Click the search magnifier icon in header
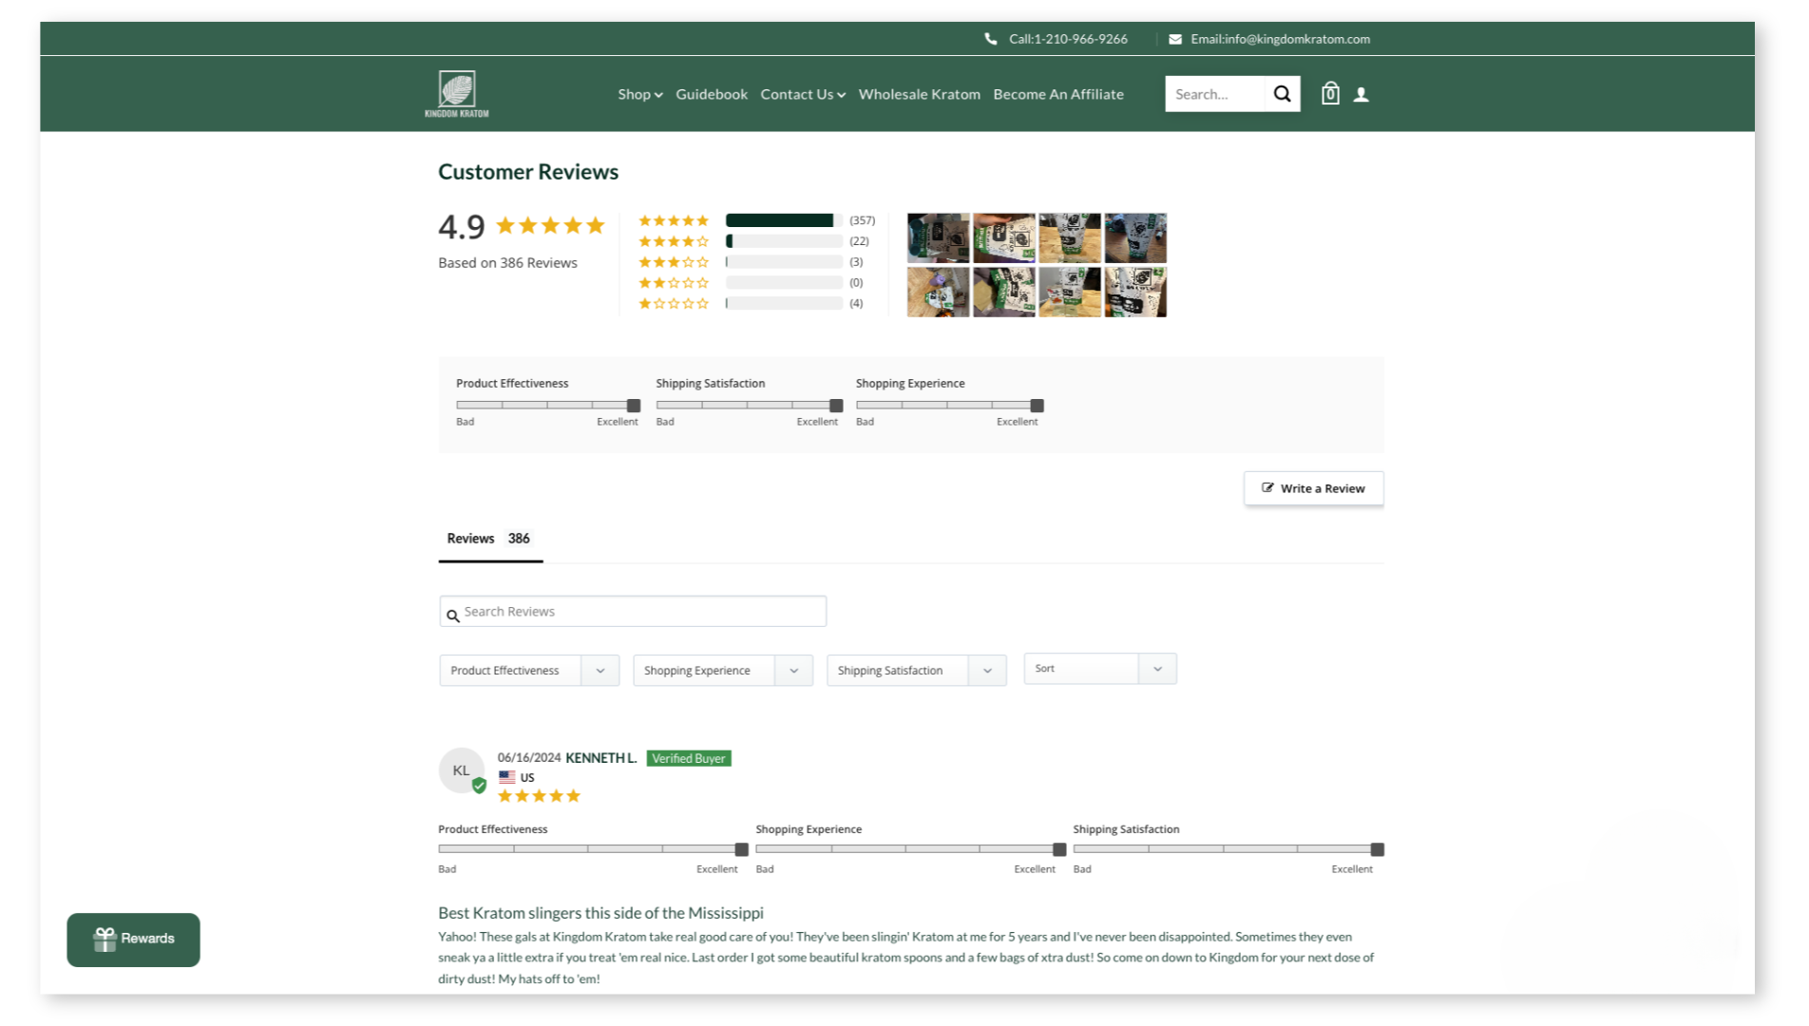The image size is (1809, 1026). pos(1282,94)
